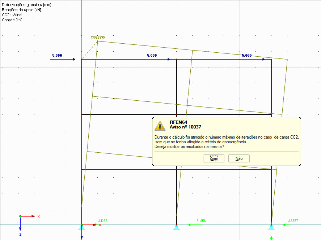Click the green reaction arrow at middle support
This screenshot has height=240, width=321.
coord(194,225)
